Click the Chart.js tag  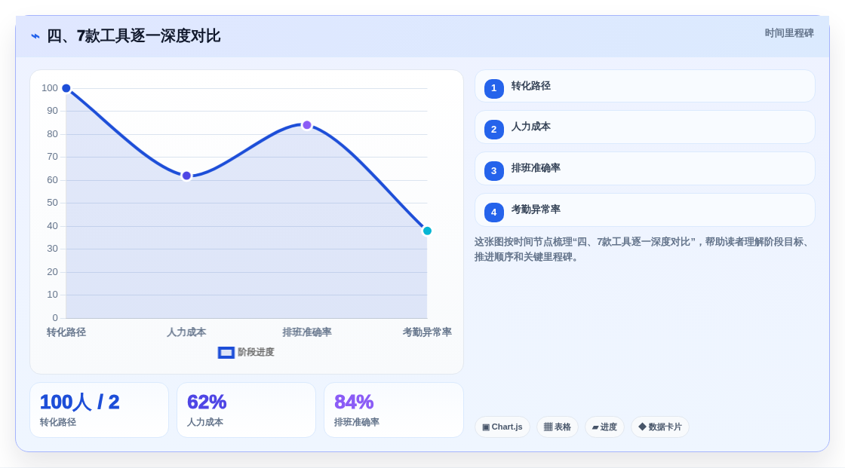[x=502, y=427]
